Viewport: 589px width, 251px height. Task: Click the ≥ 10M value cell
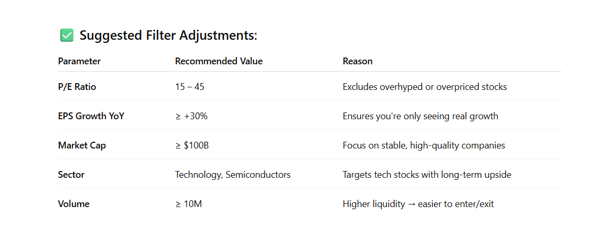tap(188, 204)
